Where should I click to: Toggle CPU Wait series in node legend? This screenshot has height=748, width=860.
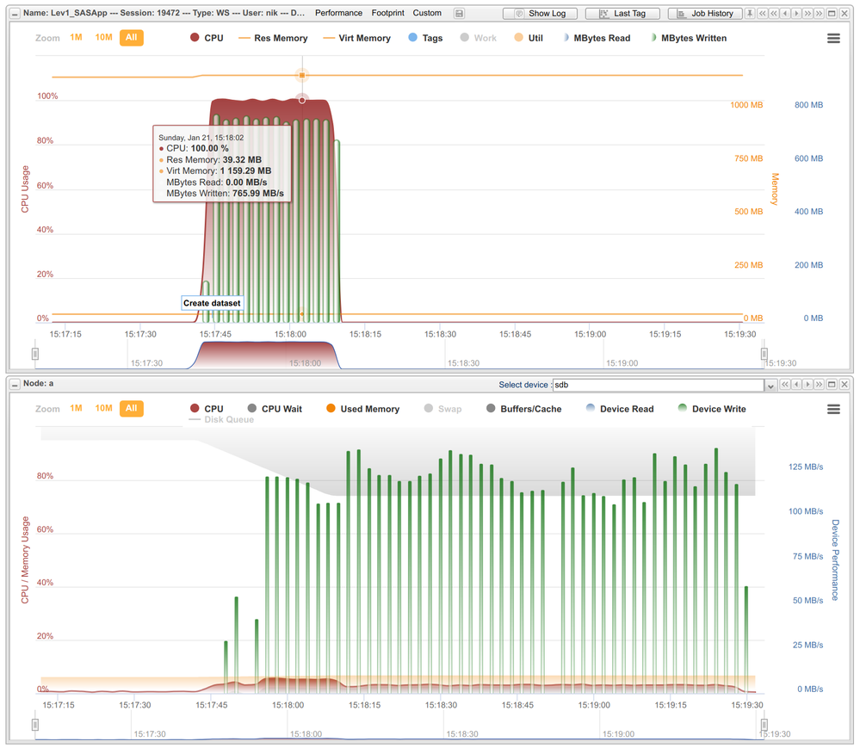click(x=275, y=409)
